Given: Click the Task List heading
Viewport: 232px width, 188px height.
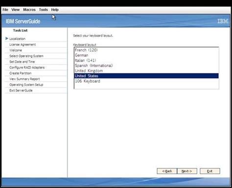Looking at the screenshot, I should click(20, 30).
